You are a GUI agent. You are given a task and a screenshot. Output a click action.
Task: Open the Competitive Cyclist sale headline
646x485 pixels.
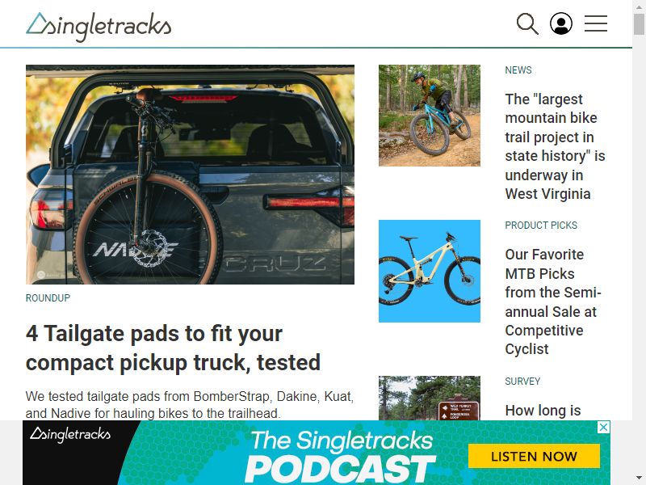(553, 302)
